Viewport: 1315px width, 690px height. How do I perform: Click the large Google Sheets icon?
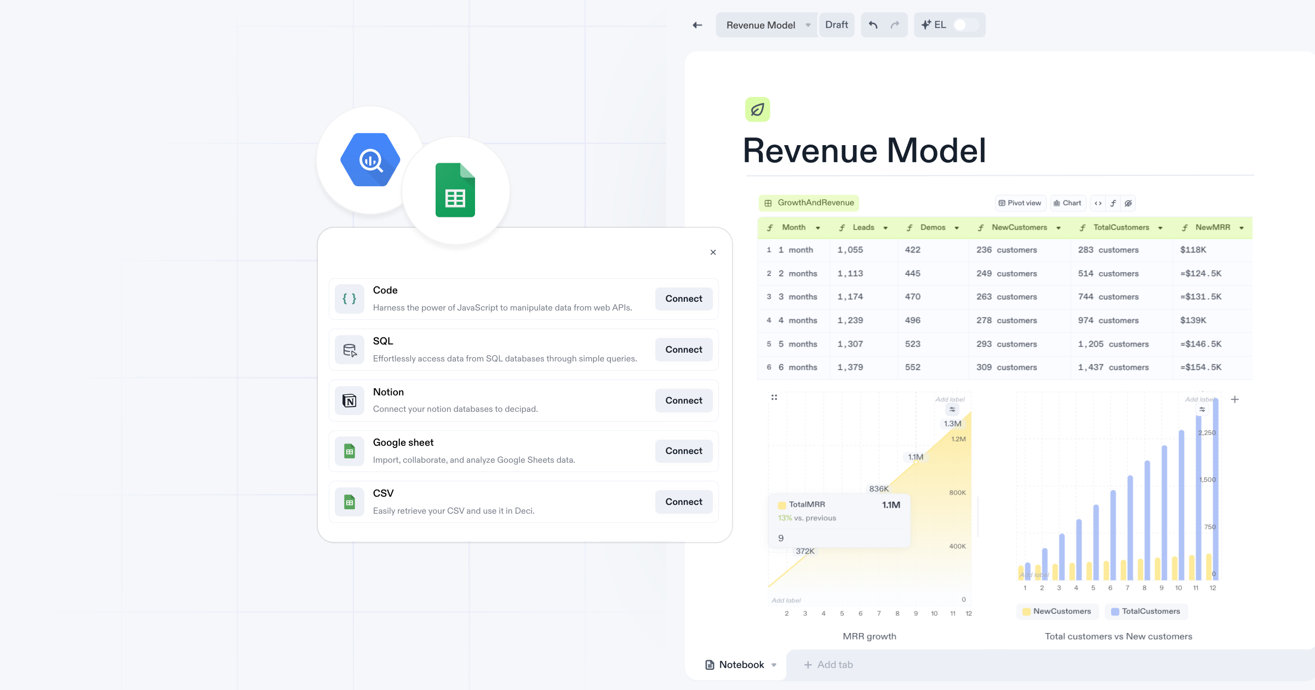(x=455, y=190)
